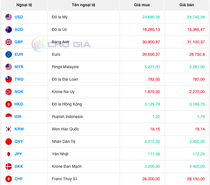Click the Swiss flag beside CHF
Image resolution: width=210 pixels, height=185 pixels.
[8, 179]
